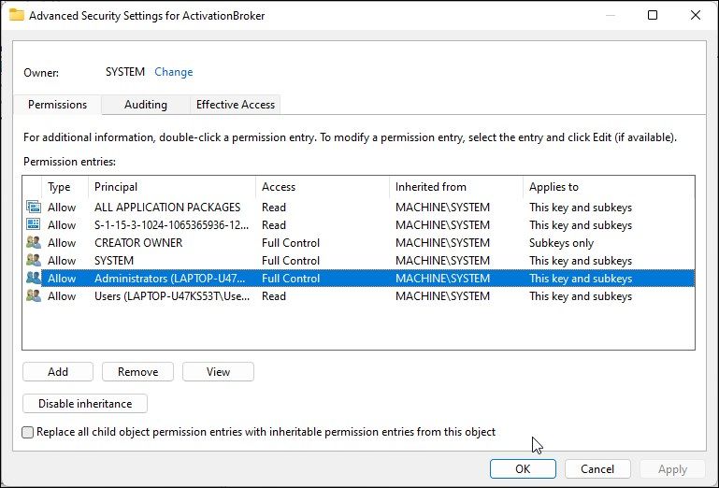The image size is (719, 488).
Task: Select the Permissions tab
Action: [57, 105]
